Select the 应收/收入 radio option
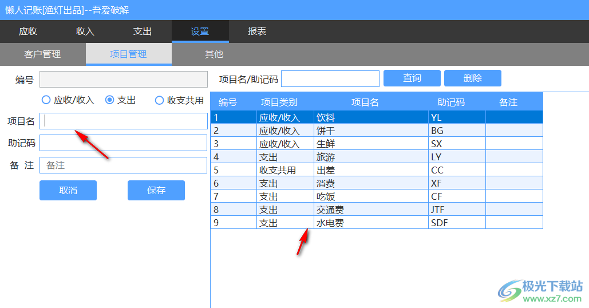 pyautogui.click(x=68, y=100)
